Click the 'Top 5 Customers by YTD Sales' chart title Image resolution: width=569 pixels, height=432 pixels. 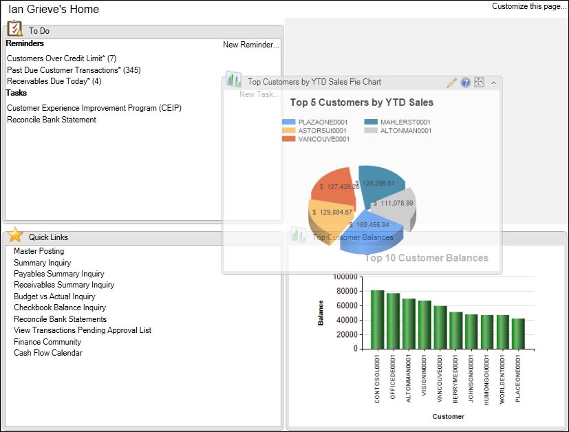(x=362, y=102)
